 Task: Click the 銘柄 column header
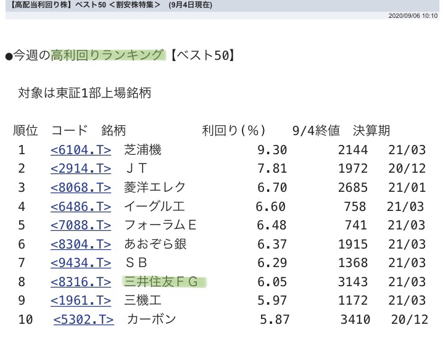(x=114, y=131)
